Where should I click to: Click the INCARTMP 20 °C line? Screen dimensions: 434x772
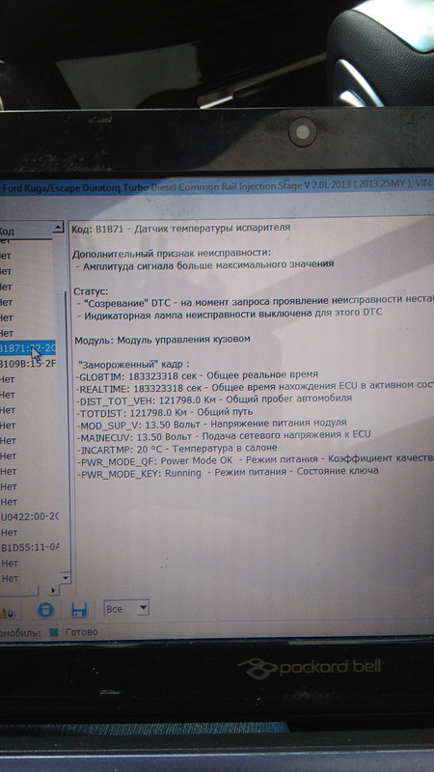coord(176,448)
